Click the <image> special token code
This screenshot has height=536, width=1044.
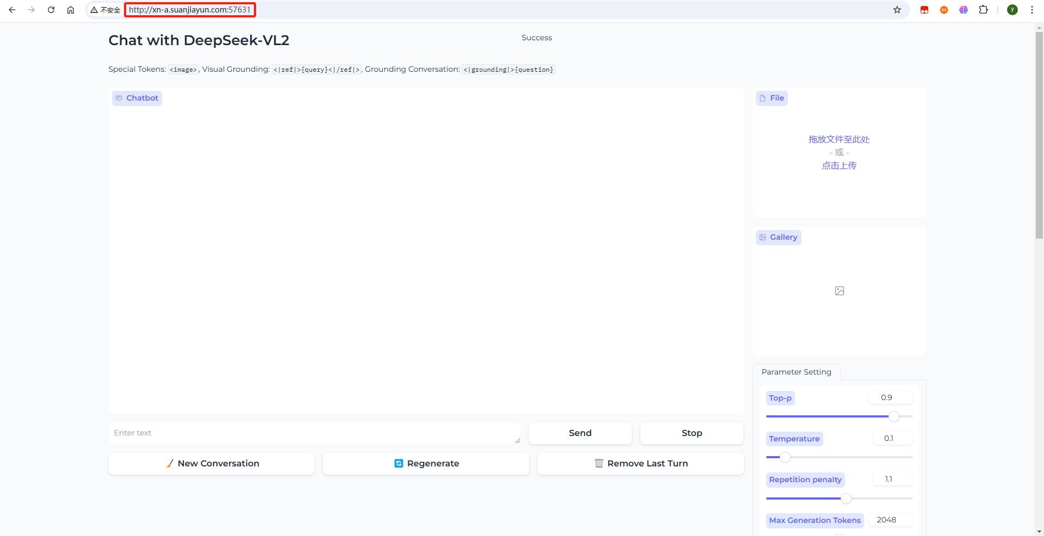[183, 70]
